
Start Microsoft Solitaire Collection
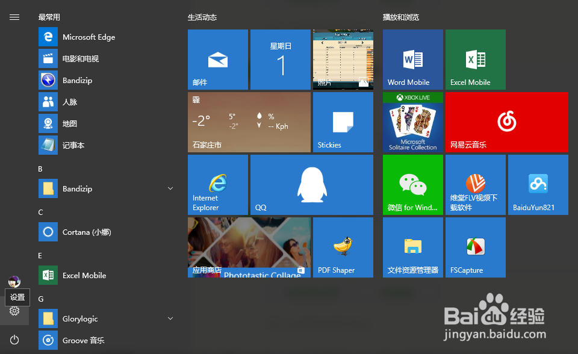(412, 122)
